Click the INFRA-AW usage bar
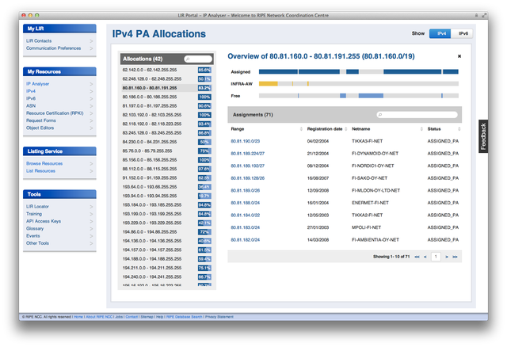 [x=359, y=84]
